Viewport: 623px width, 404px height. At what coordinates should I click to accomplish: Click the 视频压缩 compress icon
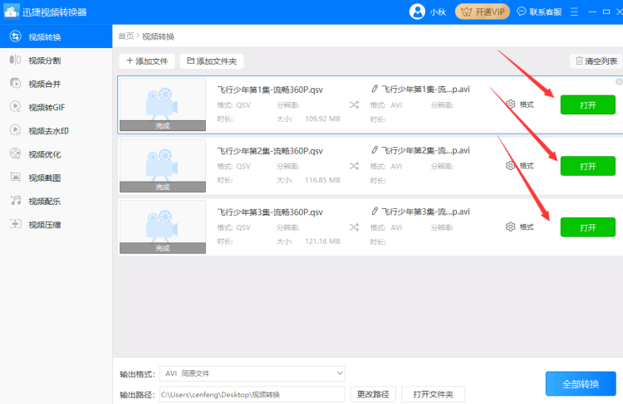[x=16, y=224]
